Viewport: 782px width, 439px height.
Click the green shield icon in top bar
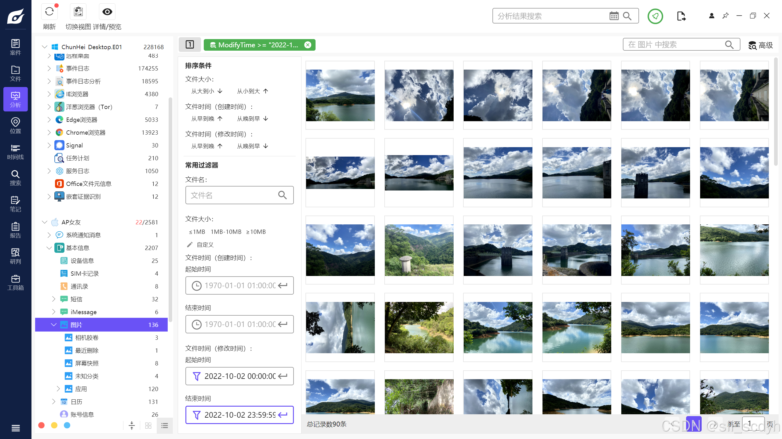(655, 16)
